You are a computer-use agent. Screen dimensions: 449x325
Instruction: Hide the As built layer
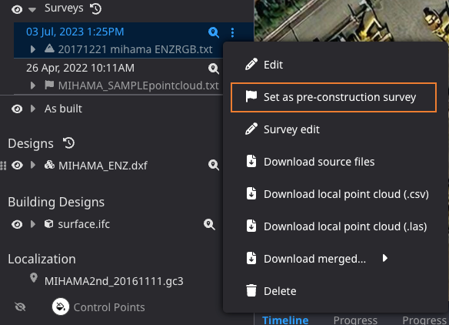coord(17,109)
